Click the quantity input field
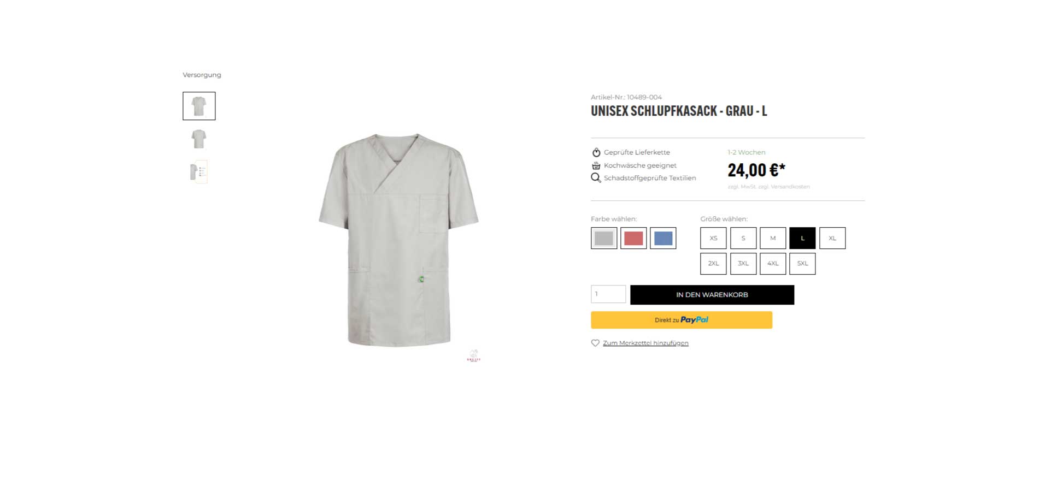The width and height of the screenshot is (1045, 493). point(608,294)
